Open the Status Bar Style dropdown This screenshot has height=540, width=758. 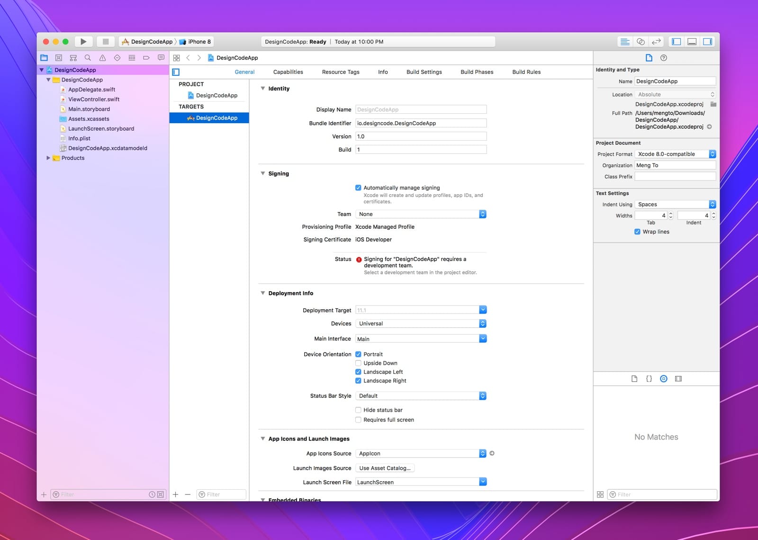coord(421,396)
